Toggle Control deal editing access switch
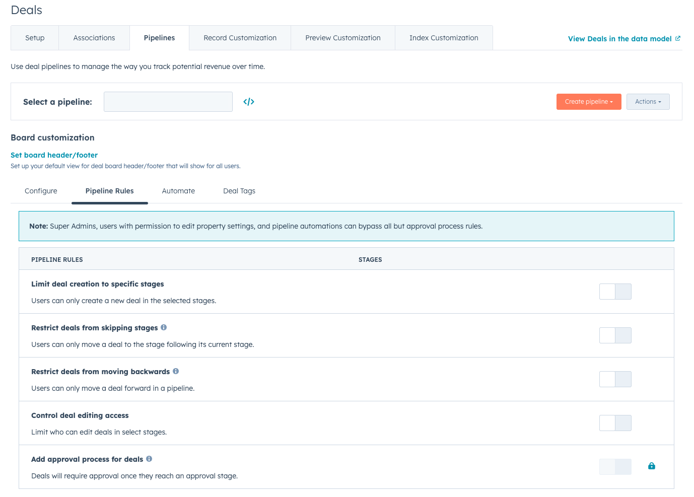 [x=615, y=423]
